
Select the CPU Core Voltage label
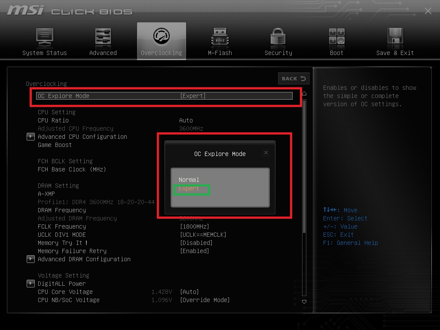(65, 292)
